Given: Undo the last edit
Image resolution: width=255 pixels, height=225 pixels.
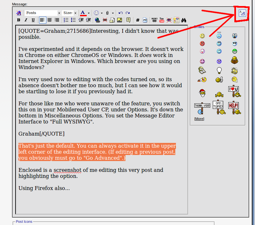Looking at the screenshot, I should pos(120,13).
